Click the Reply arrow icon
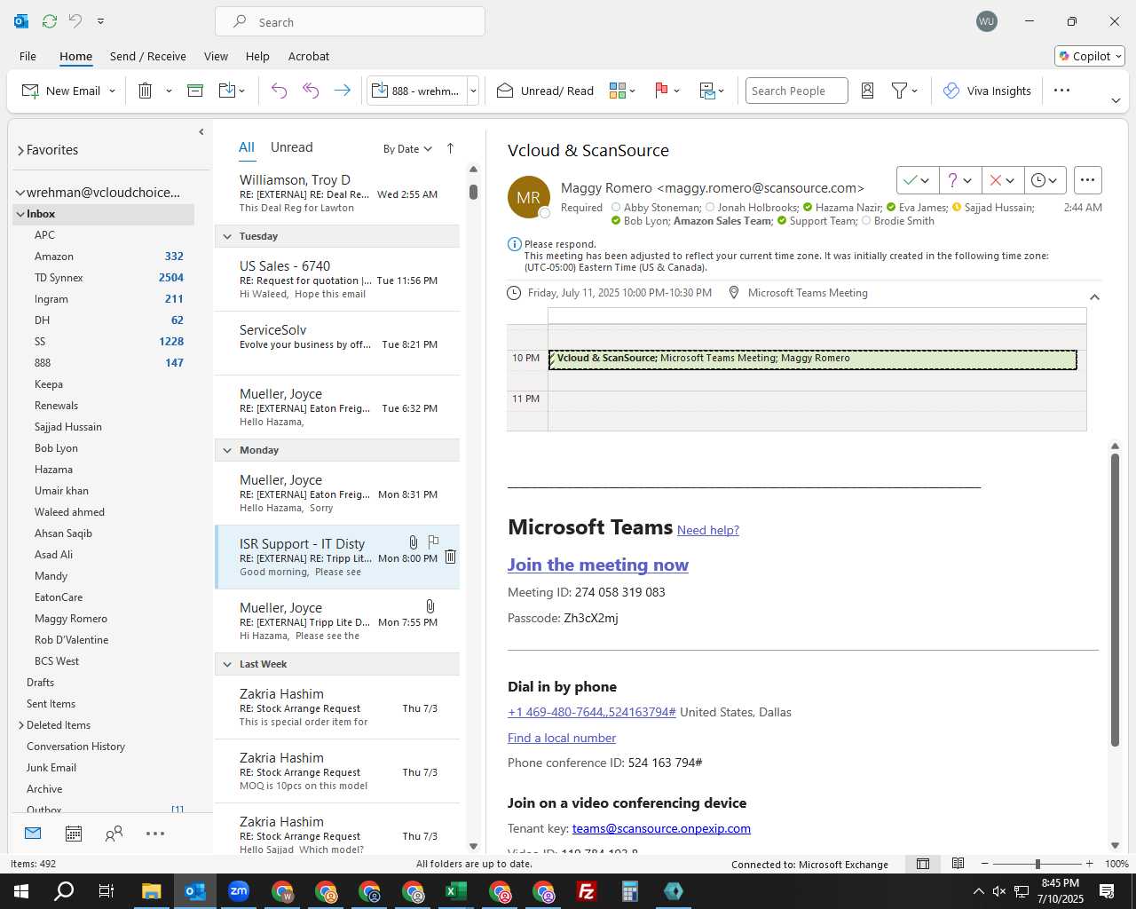 (x=279, y=91)
